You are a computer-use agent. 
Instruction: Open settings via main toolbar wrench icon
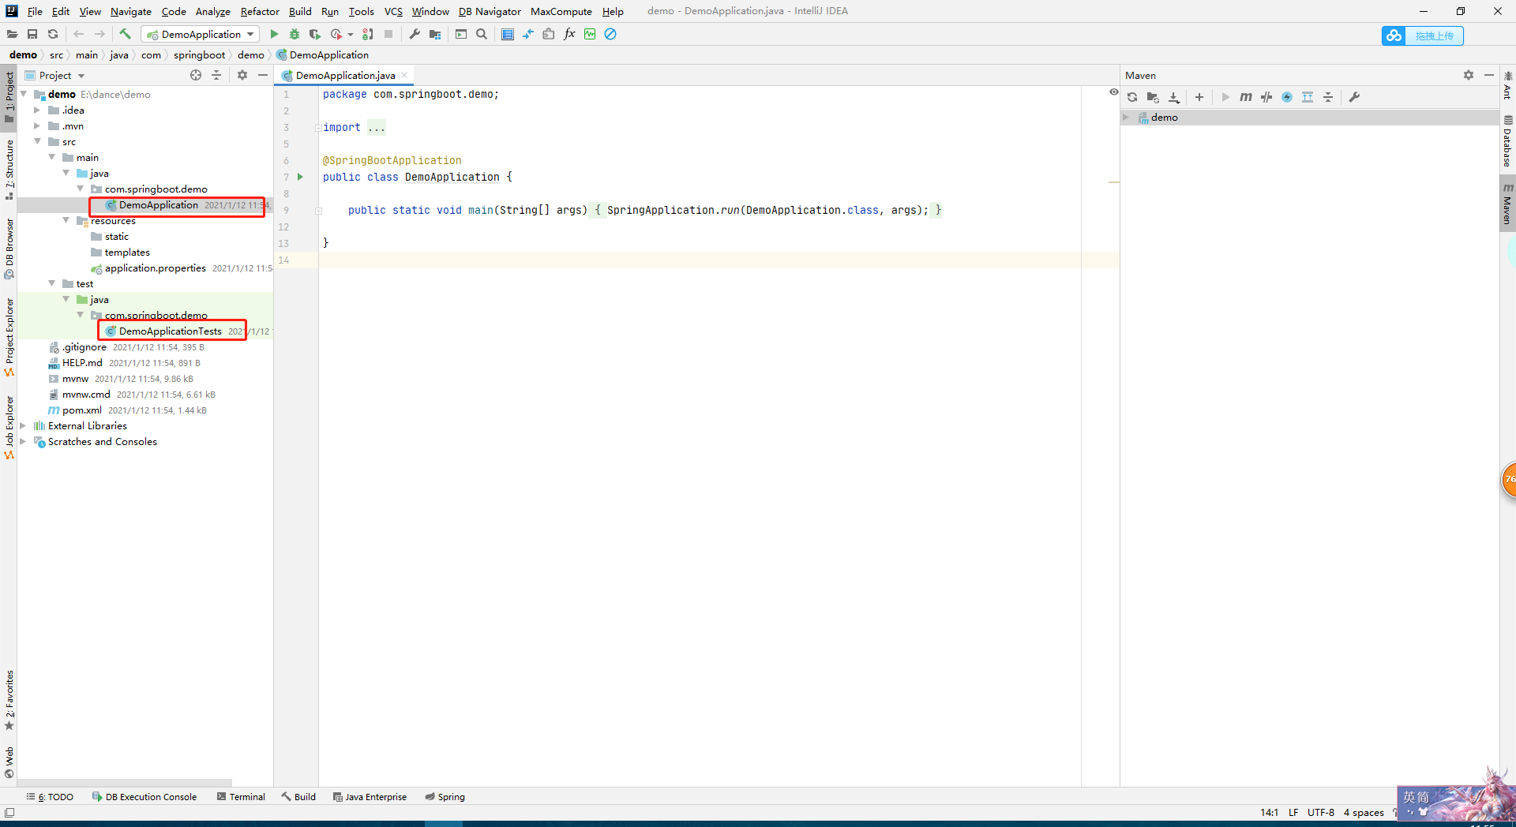tap(415, 34)
